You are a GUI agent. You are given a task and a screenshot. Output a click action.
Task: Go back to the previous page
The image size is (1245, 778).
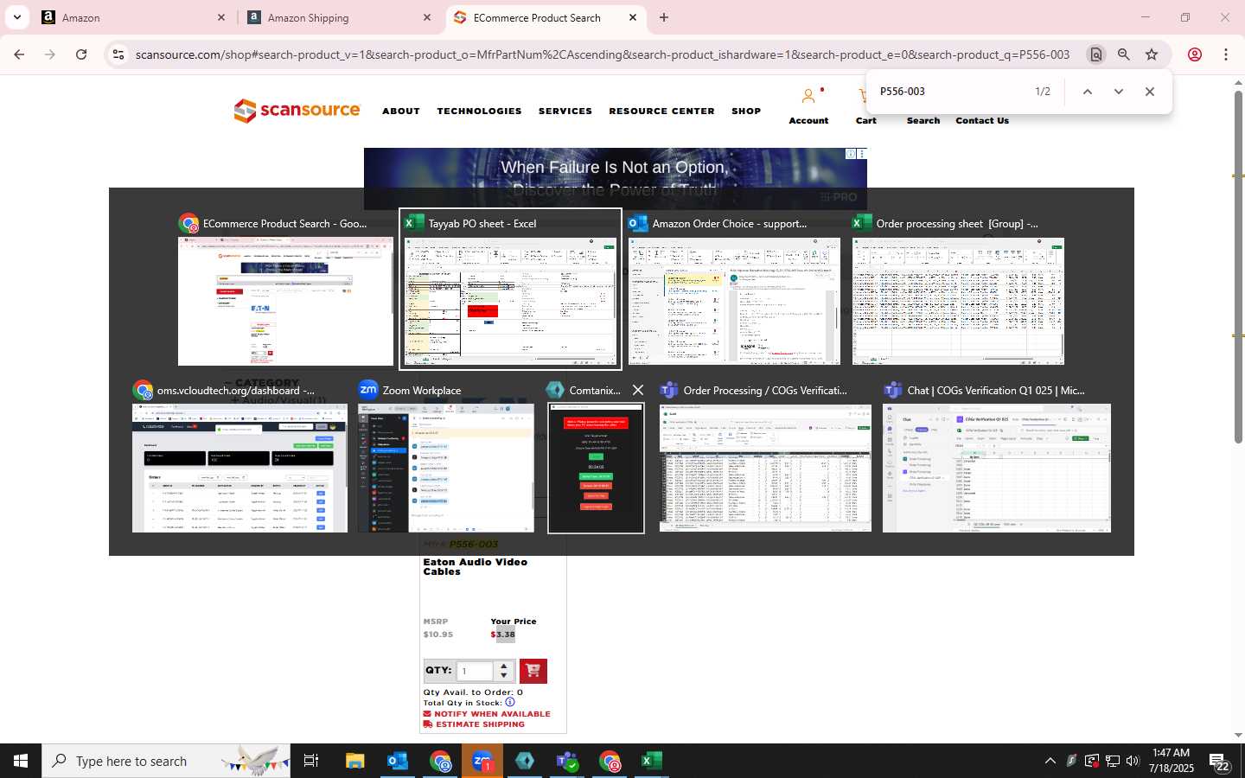19,54
